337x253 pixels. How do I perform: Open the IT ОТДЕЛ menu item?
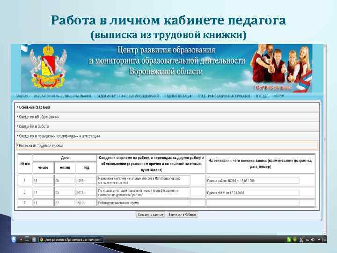262,96
